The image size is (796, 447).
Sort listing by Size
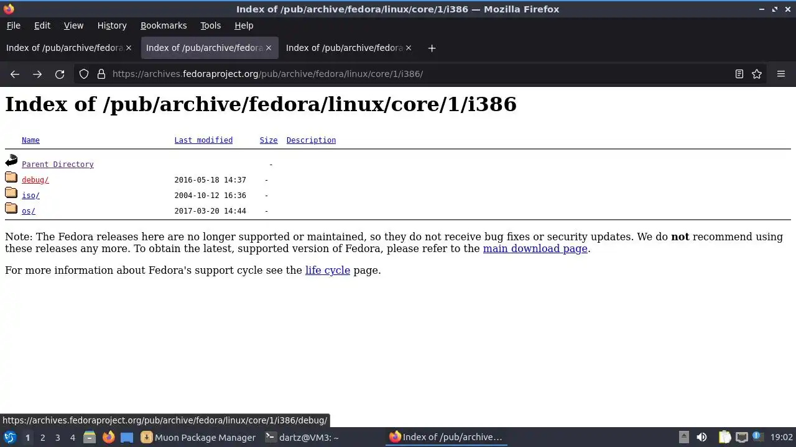269,140
